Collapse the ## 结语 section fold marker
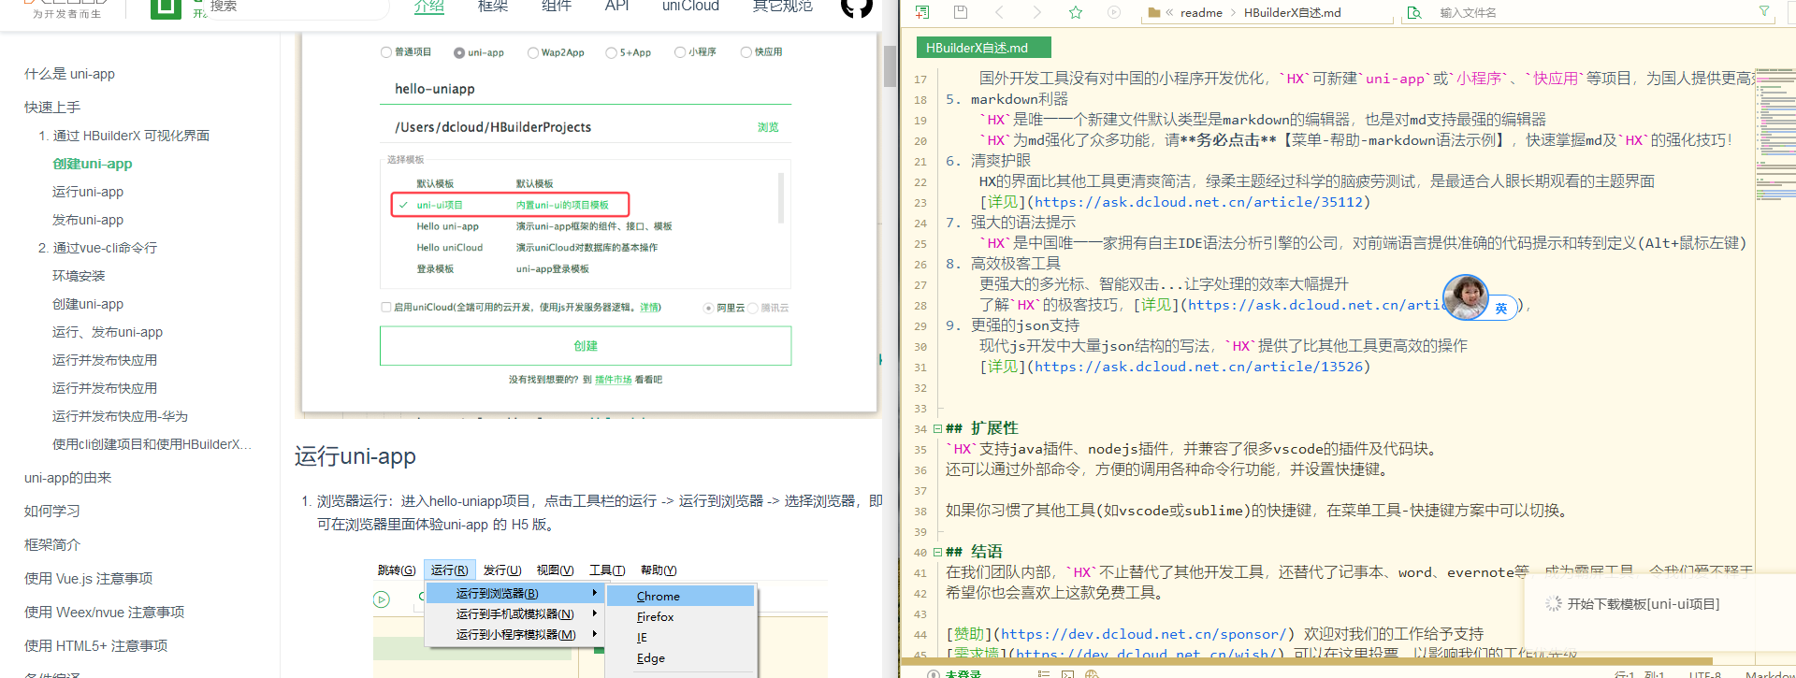The height and width of the screenshot is (678, 1796). 937,553
